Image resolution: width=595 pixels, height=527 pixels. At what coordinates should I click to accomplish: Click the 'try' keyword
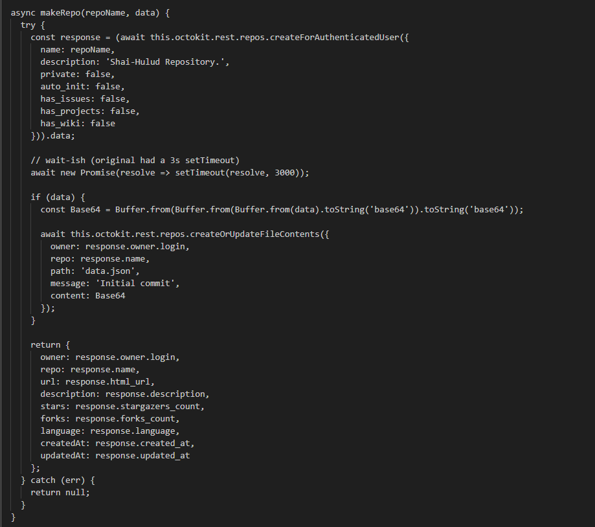coord(28,25)
